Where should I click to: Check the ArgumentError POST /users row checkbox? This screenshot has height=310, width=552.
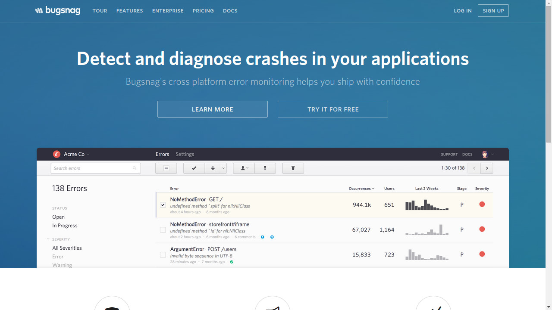coord(163,255)
